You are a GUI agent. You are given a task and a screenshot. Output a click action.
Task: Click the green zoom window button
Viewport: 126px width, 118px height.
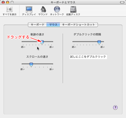(12, 2)
